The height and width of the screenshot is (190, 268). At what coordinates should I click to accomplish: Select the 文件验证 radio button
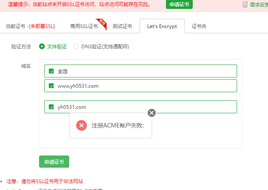[x=42, y=46]
